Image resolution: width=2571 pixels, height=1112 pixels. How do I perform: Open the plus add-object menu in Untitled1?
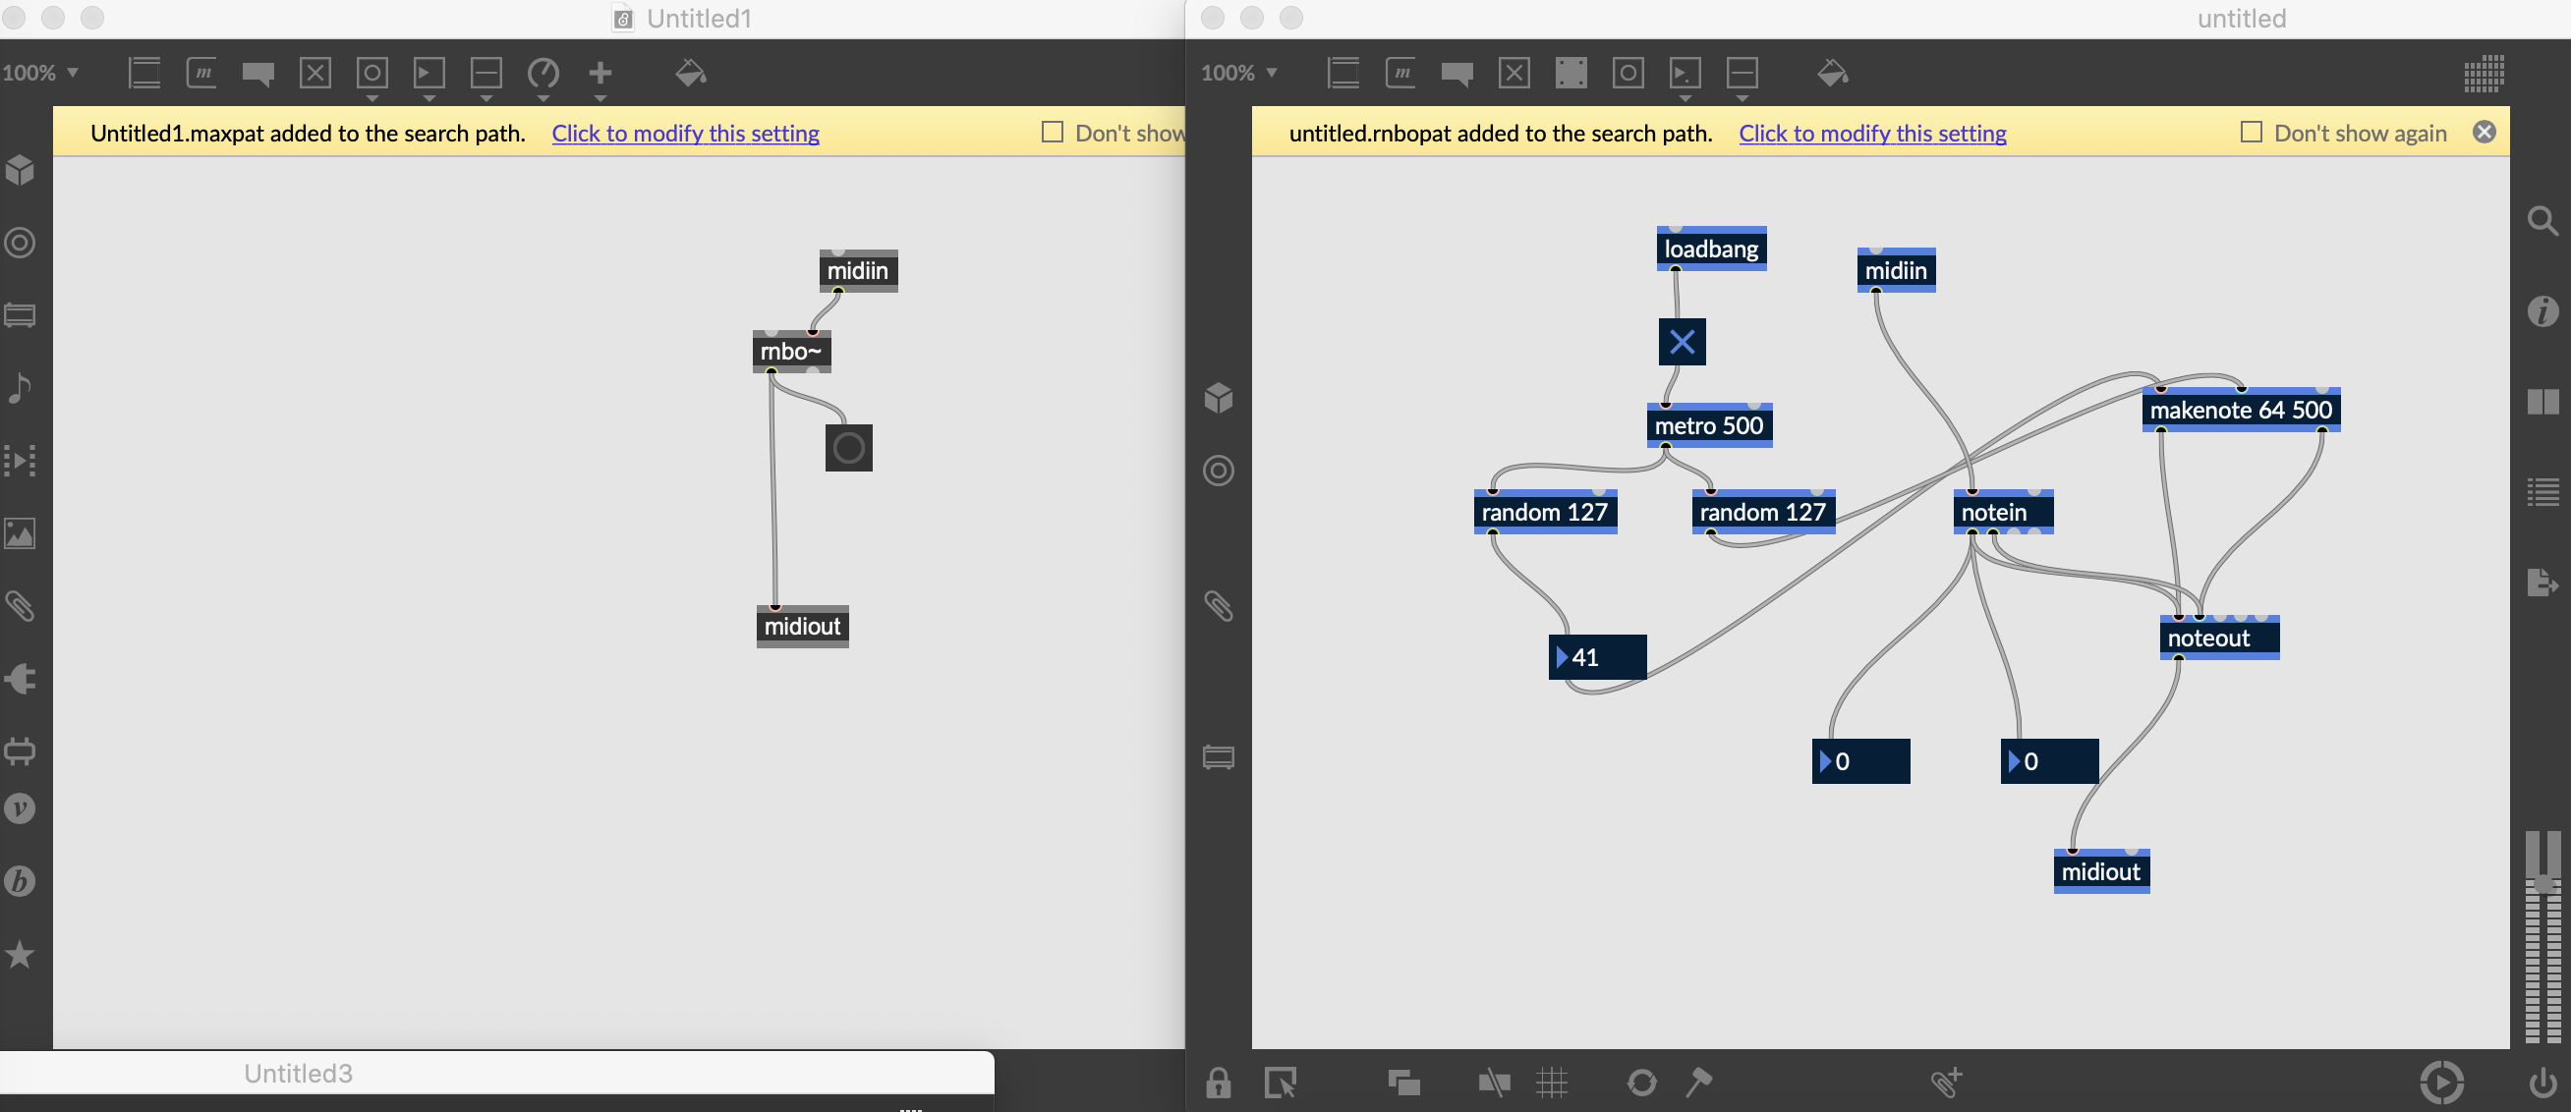600,73
